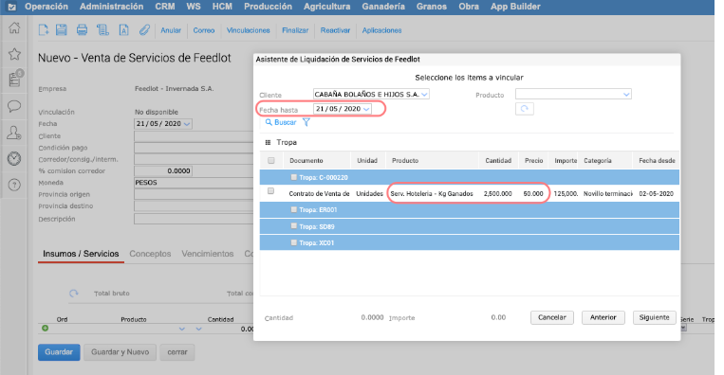
Task: Click the Correo toolbar button
Action: click(204, 30)
